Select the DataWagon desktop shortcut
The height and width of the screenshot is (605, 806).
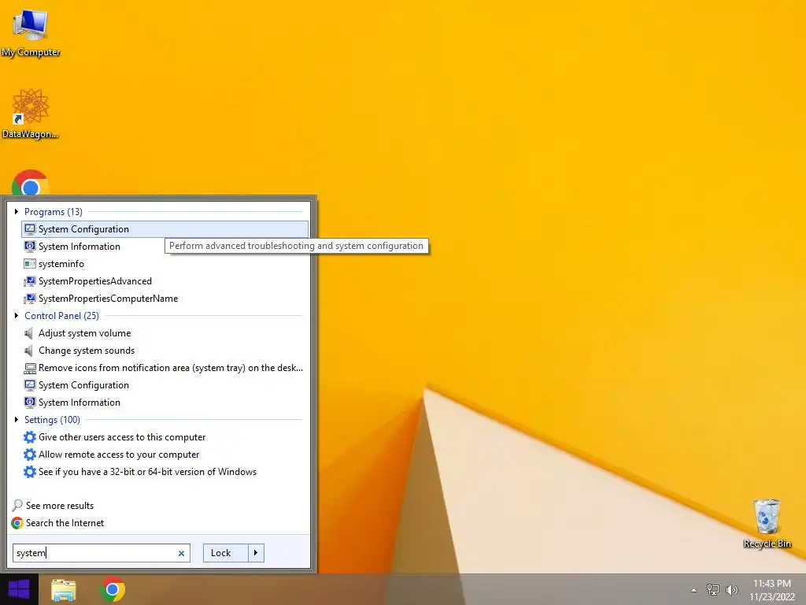click(31, 113)
